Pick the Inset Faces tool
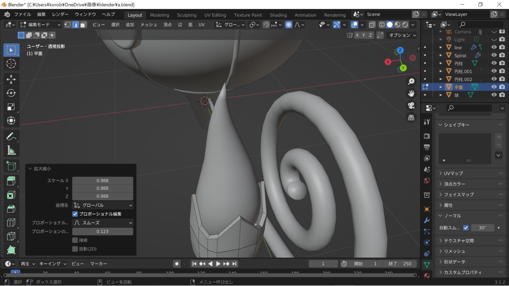509x286 pixels. pos(11,195)
